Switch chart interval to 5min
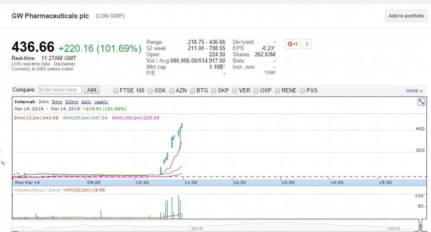Screen dimensions: 431x232 [57, 102]
